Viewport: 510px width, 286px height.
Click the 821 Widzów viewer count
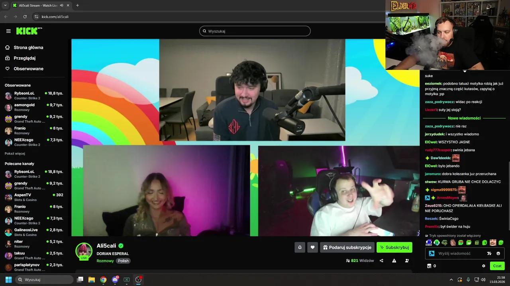[360, 261]
